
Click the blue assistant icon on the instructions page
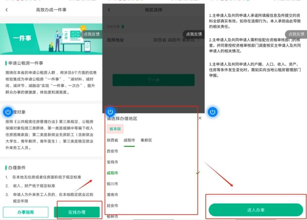(x=212, y=112)
